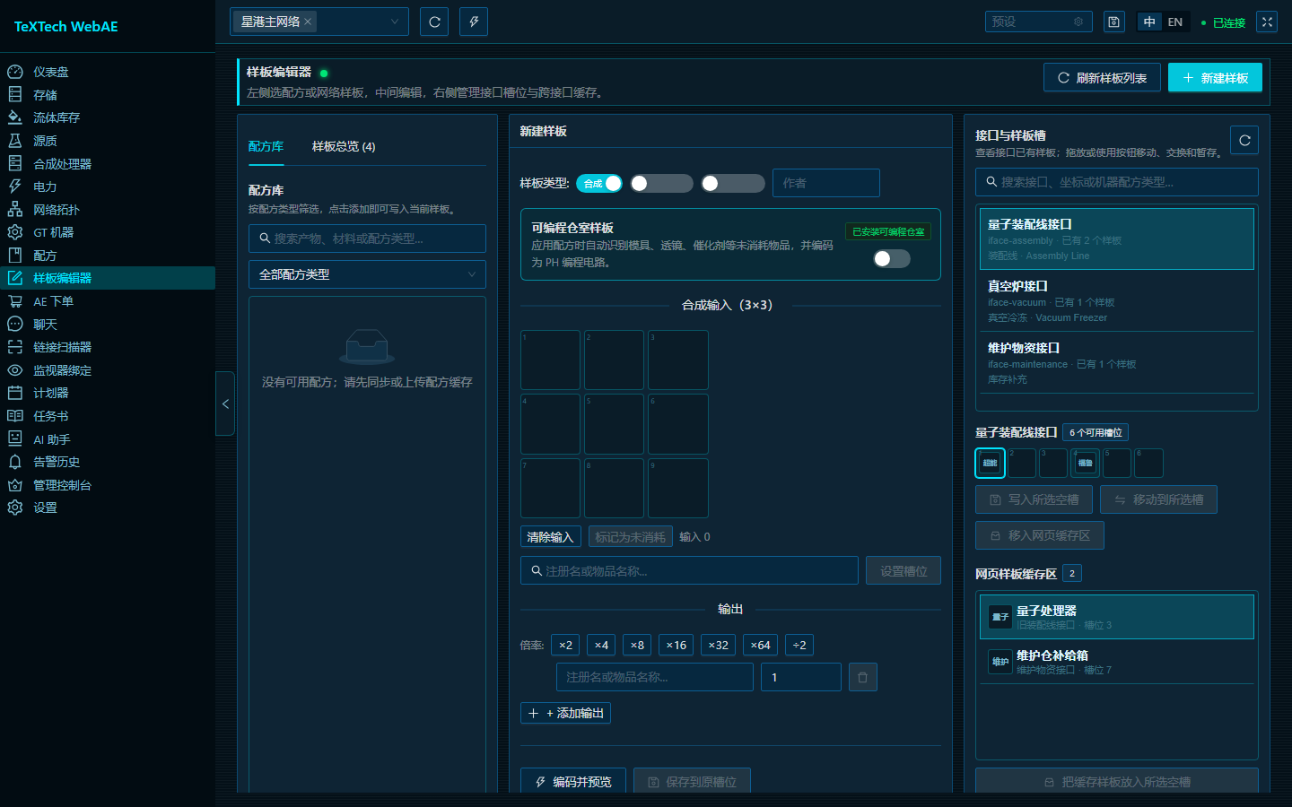
Task: Toggle the second template type switch
Action: click(x=661, y=183)
